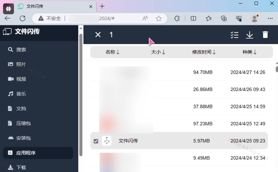This screenshot has width=278, height=172.
Task: Click the 5.97MB file size
Action: (x=201, y=141)
